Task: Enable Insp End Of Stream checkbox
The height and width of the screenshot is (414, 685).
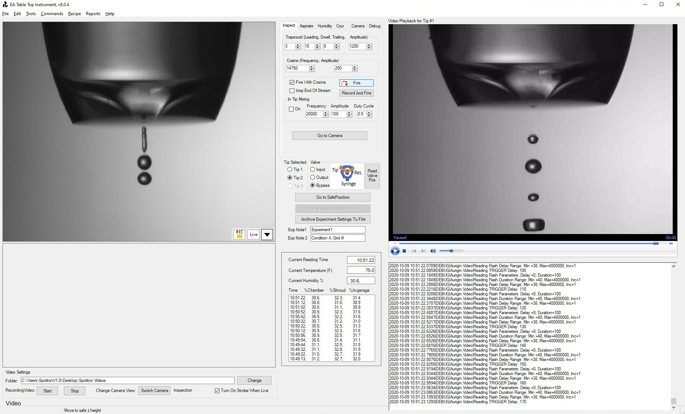Action: (x=292, y=91)
